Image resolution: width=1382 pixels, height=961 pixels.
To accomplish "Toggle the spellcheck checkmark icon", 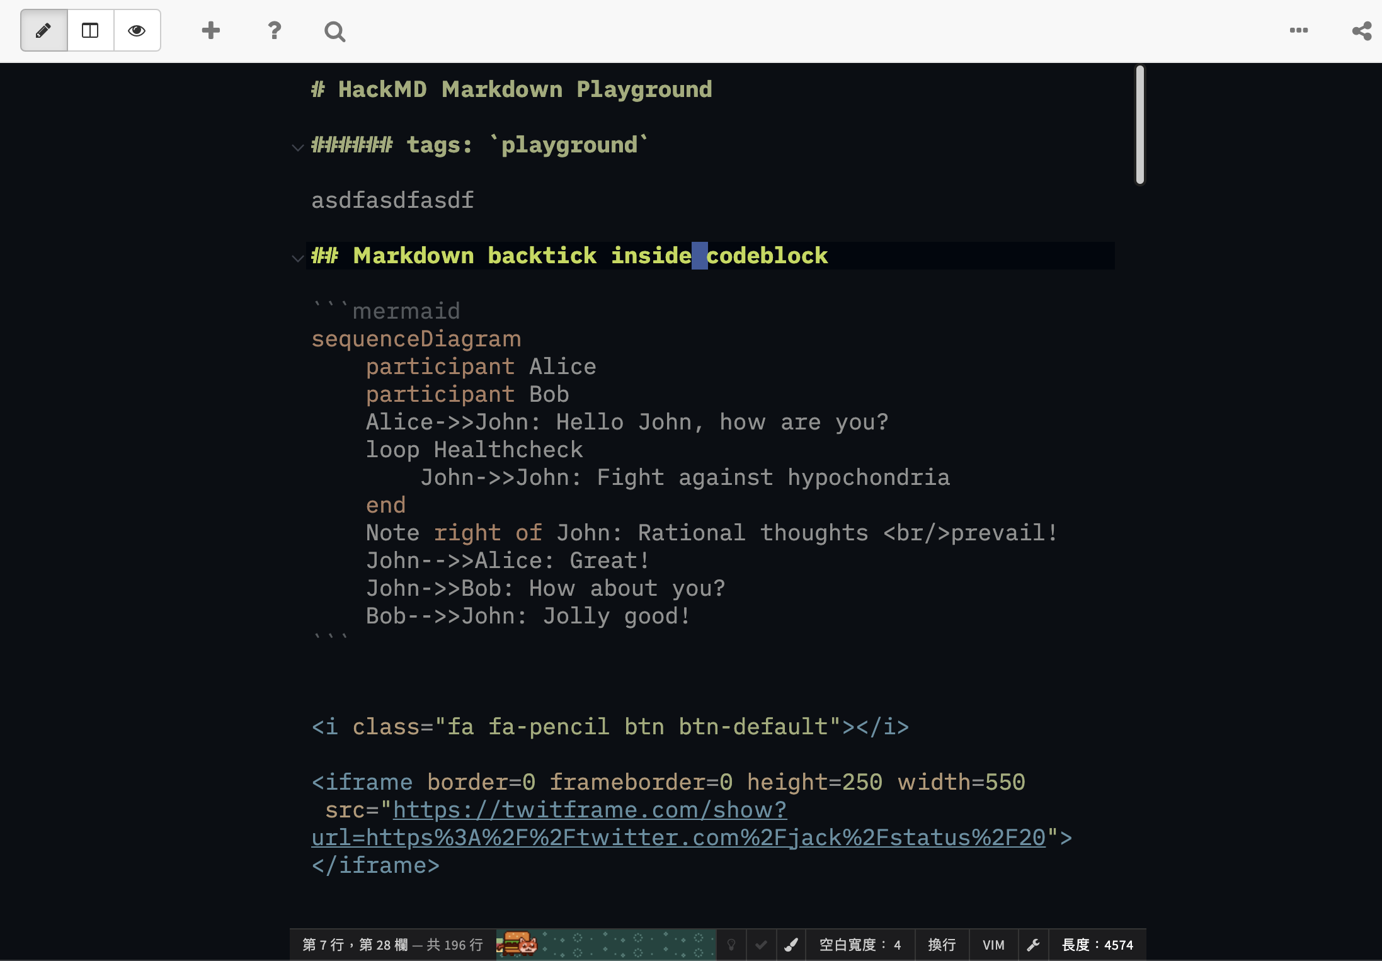I will click(761, 945).
